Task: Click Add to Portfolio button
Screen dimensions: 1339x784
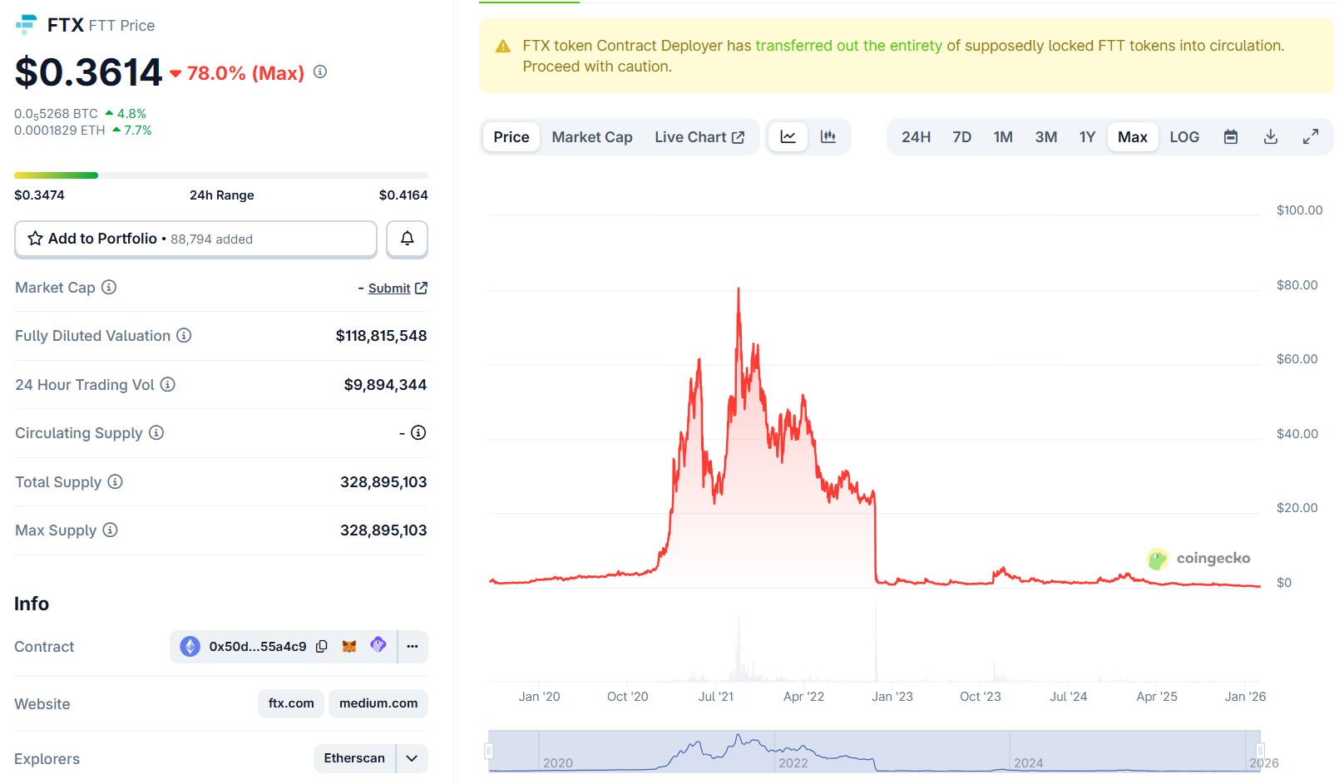Action: [x=195, y=239]
